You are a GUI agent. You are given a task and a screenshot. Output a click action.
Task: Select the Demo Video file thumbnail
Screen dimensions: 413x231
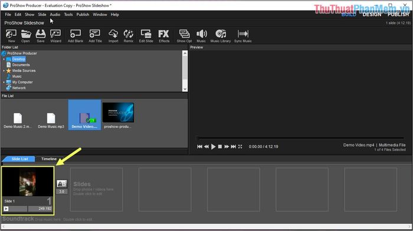(84, 115)
